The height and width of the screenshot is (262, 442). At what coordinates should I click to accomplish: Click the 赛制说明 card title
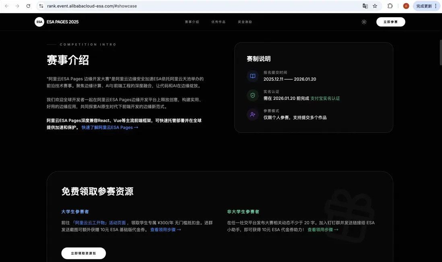(259, 59)
